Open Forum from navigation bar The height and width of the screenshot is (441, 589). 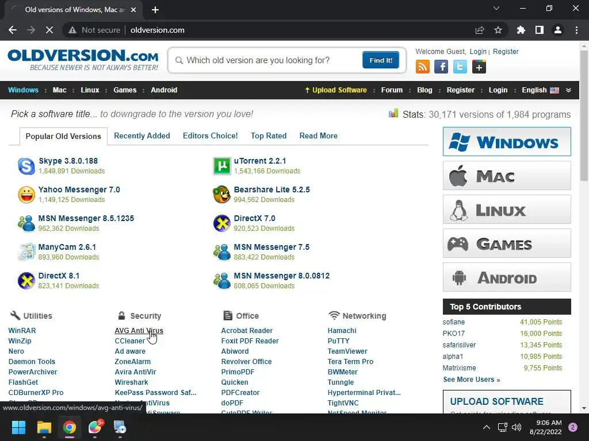(392, 90)
